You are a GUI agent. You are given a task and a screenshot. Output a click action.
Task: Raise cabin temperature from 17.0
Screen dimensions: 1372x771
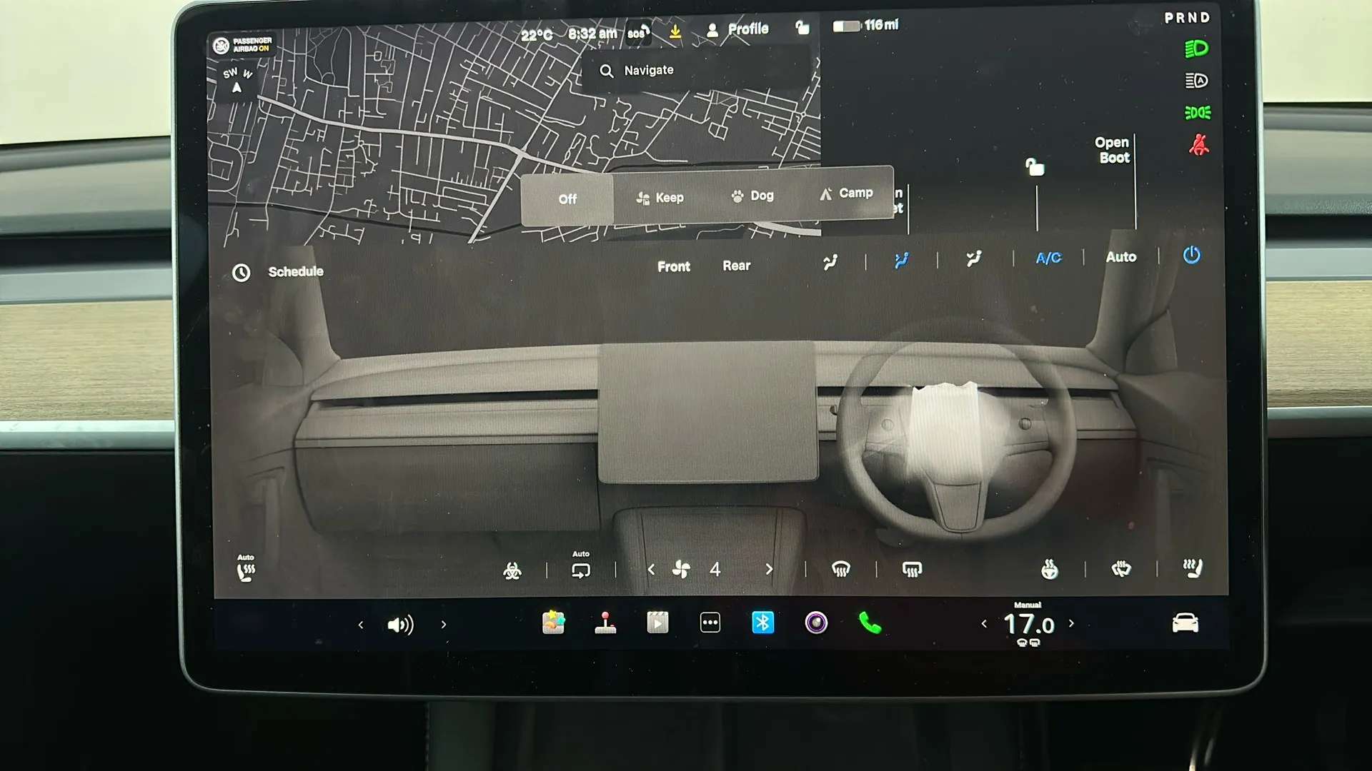[1071, 623]
